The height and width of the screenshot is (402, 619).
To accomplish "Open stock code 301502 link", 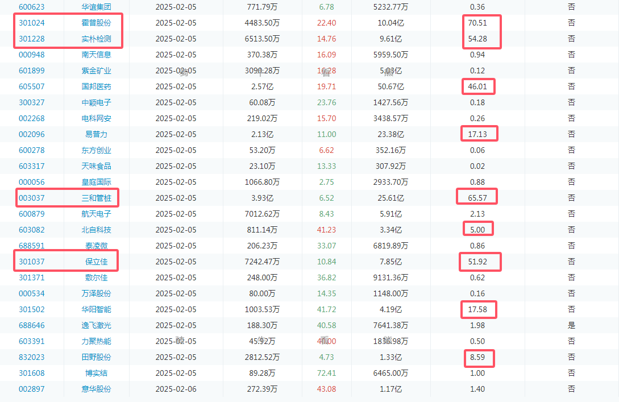I will click(32, 309).
